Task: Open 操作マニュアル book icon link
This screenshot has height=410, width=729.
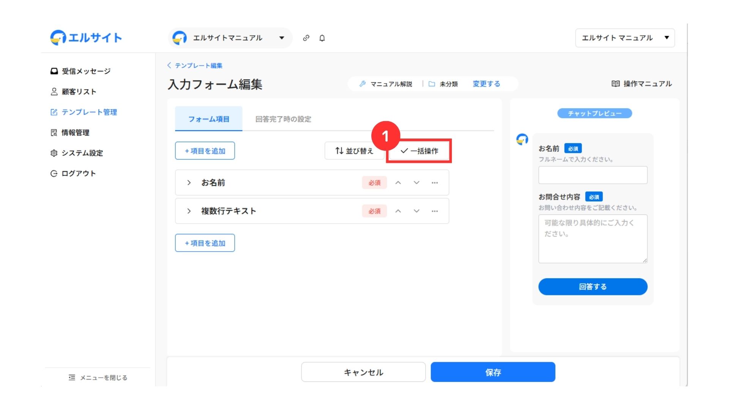Action: point(641,84)
